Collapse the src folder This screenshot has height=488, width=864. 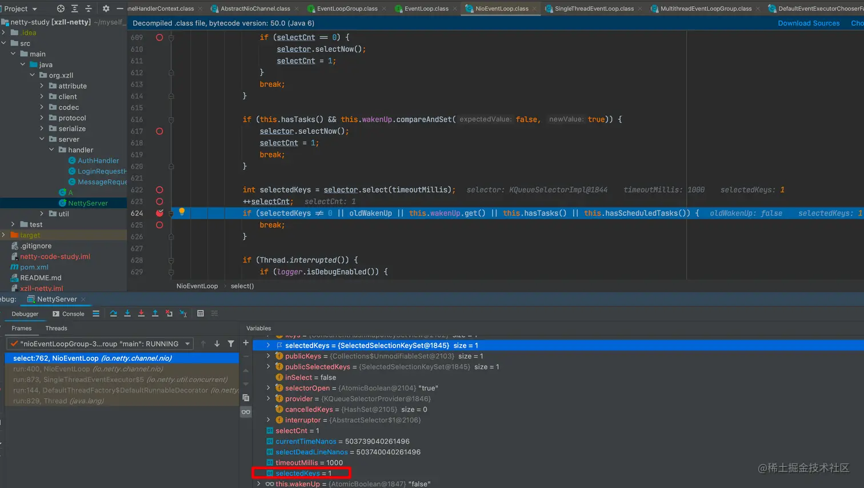click(4, 43)
